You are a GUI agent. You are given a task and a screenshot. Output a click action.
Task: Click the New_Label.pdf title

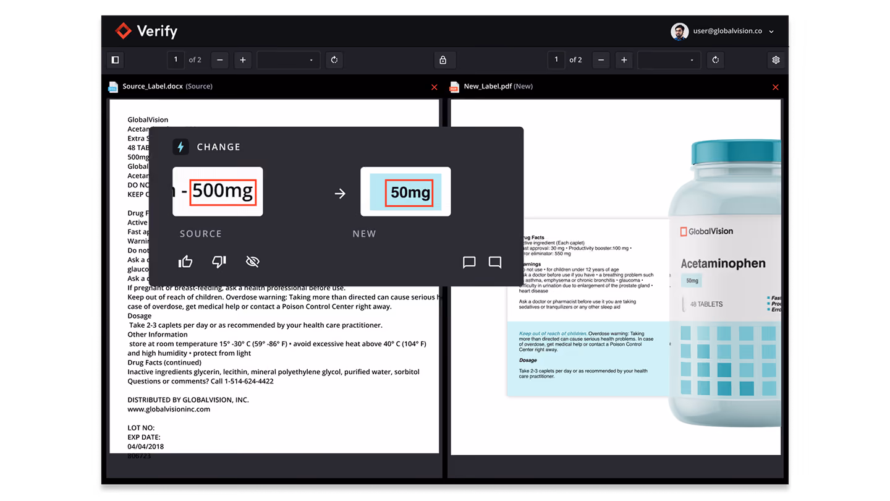click(488, 87)
